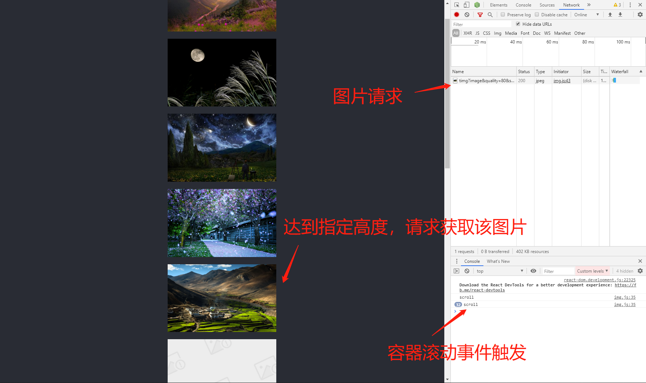Filter requests by JS type
The width and height of the screenshot is (646, 383).
478,33
